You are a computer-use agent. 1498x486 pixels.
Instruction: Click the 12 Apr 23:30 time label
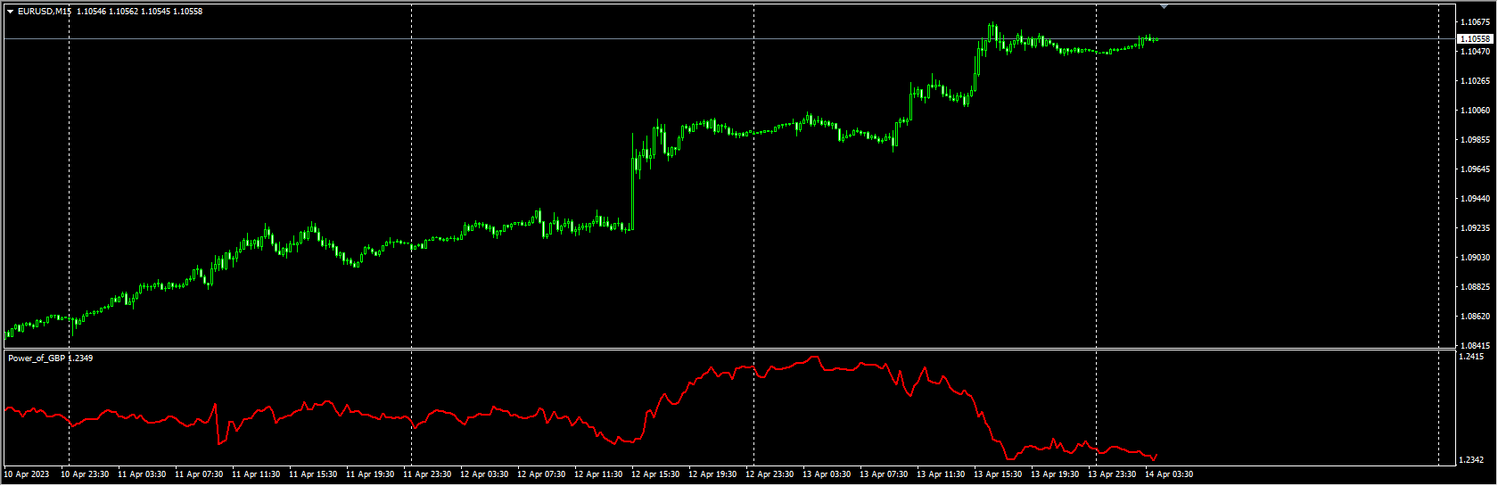click(x=770, y=474)
